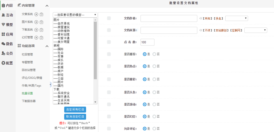Click the add icon beside 文章系统
274x132 pixels.
[x=36, y=14]
